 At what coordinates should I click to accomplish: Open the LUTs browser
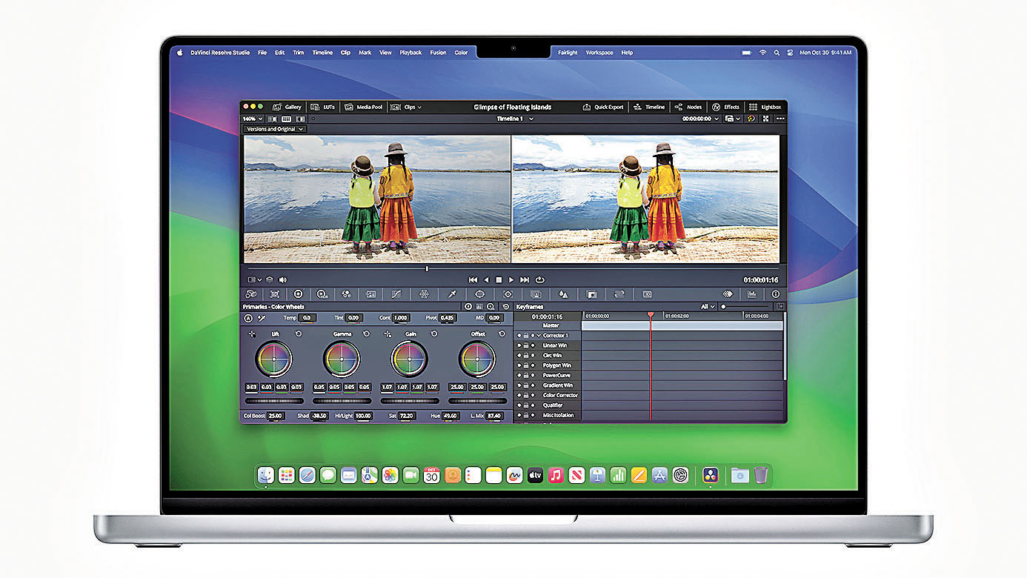click(323, 107)
